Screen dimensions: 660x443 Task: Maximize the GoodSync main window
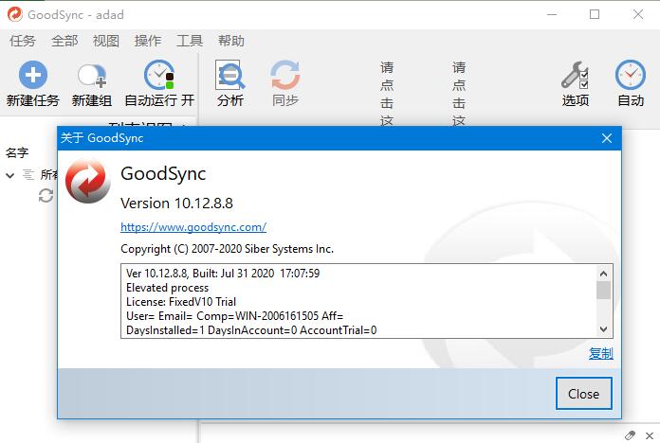click(595, 14)
